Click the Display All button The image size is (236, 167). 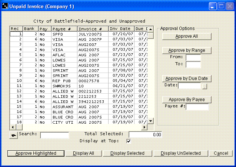83,153
